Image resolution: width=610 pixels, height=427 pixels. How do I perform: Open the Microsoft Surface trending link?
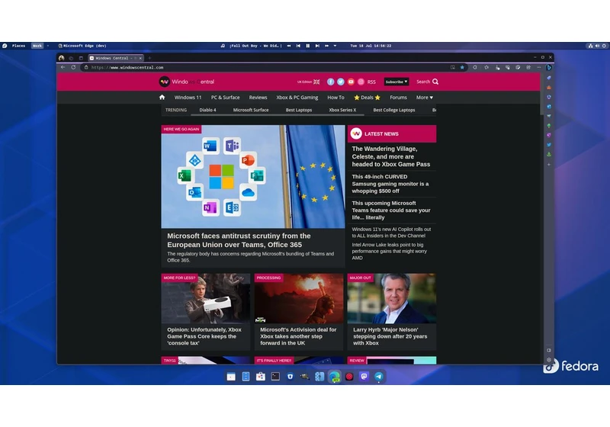(x=251, y=110)
